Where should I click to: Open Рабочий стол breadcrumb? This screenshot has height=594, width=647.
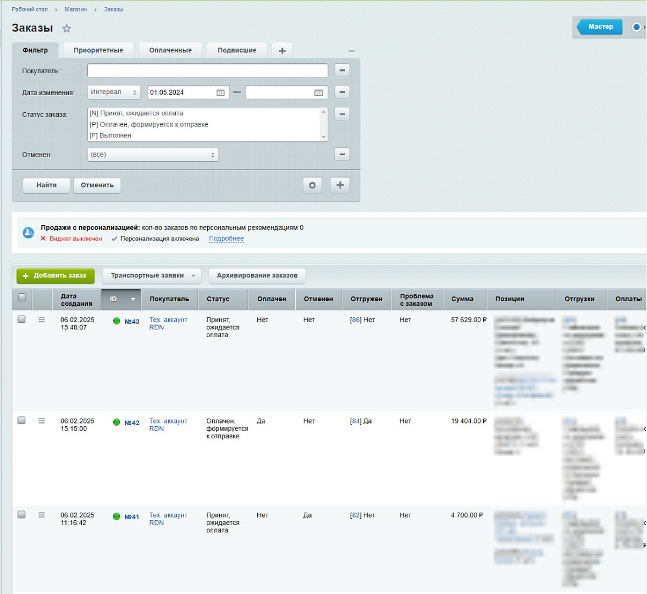tap(30, 9)
